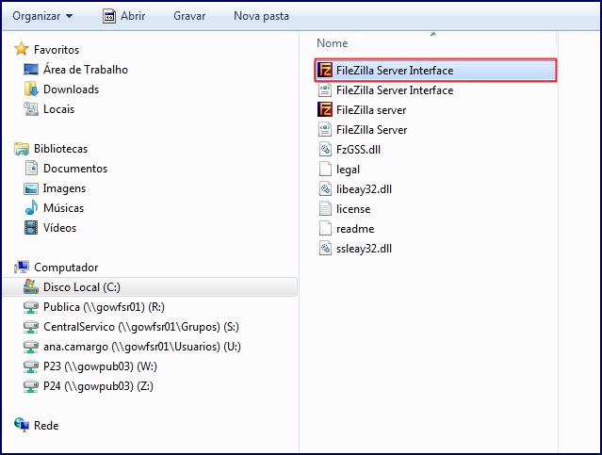
Task: Click the FileZilla server application icon
Action: click(325, 110)
